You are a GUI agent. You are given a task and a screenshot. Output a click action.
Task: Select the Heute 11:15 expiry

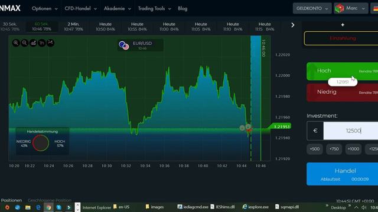tap(265, 26)
